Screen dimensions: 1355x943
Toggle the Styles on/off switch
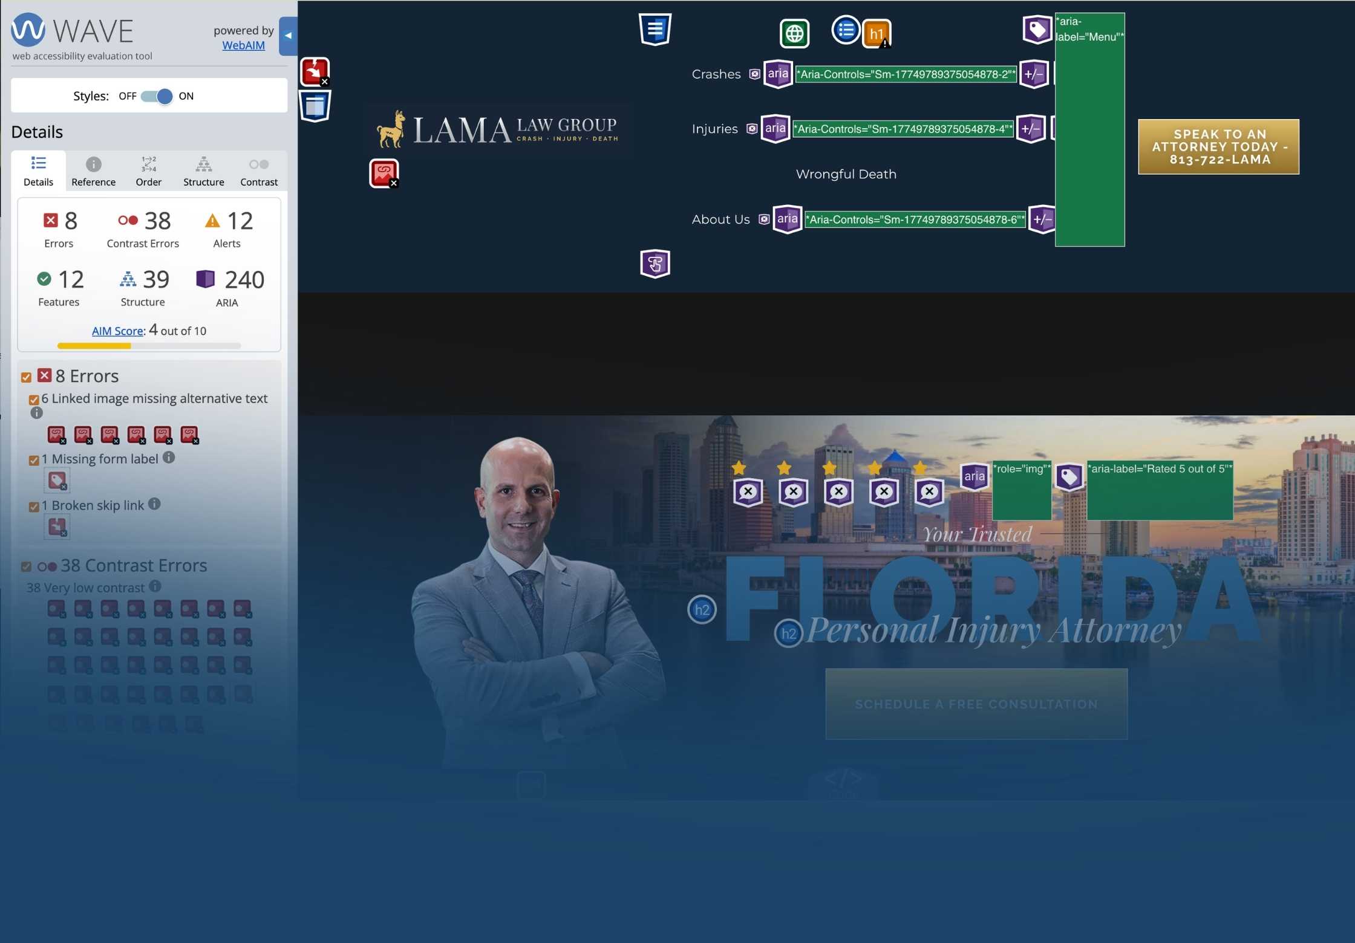coord(157,96)
